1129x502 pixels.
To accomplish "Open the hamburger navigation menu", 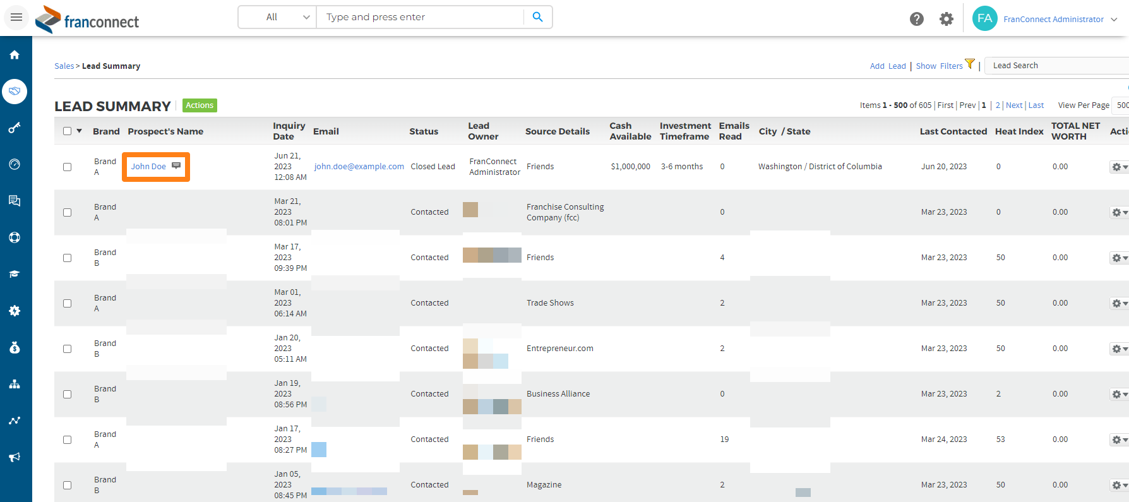I will tap(16, 17).
